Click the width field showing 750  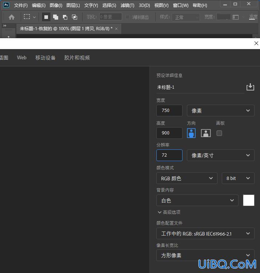pyautogui.click(x=169, y=111)
